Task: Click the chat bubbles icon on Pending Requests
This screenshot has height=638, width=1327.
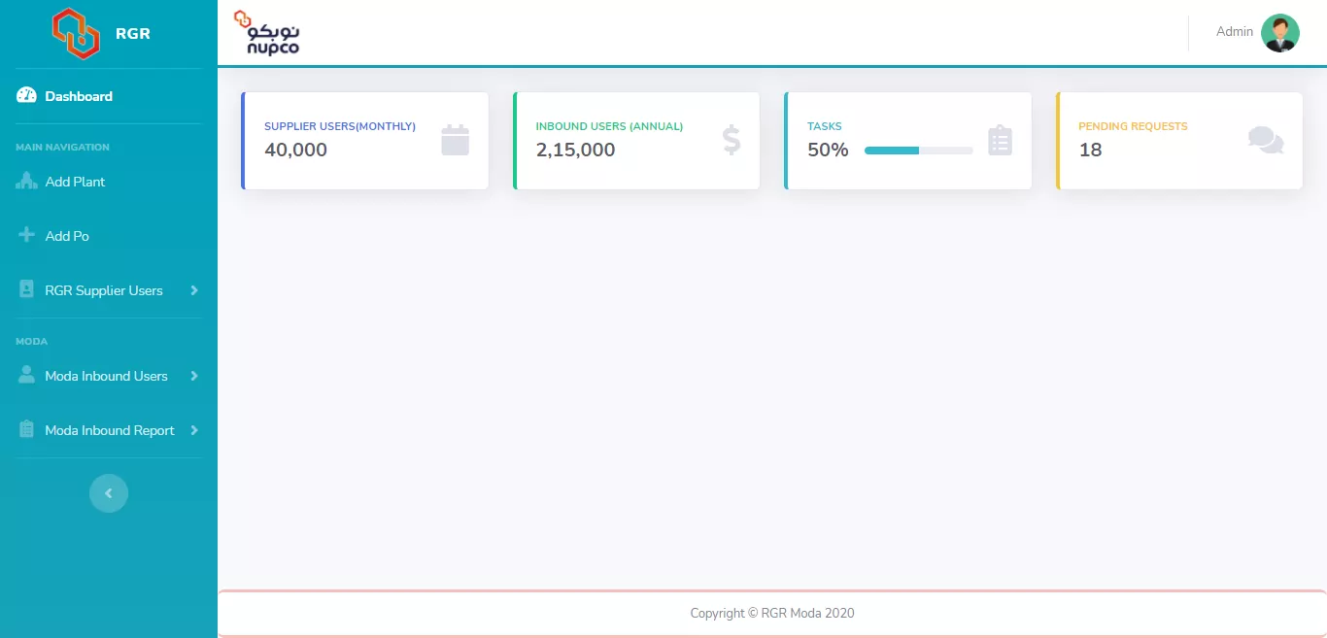Action: pos(1265,141)
